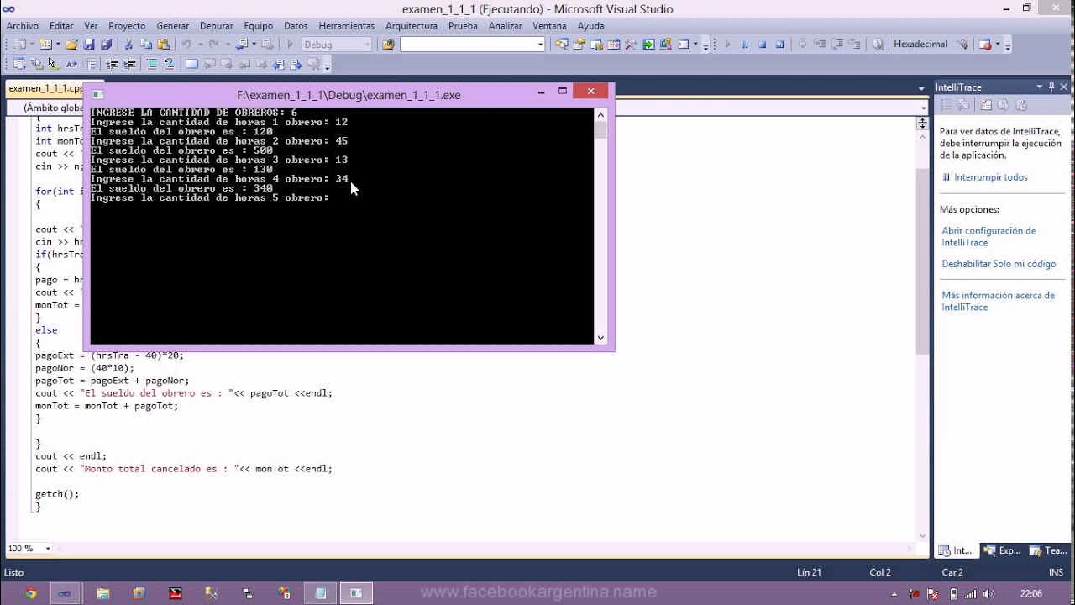This screenshot has height=605, width=1075.
Task: Click the Save All icon
Action: click(x=106, y=45)
